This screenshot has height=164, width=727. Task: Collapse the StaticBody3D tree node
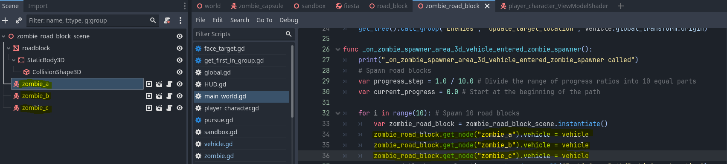(x=14, y=60)
